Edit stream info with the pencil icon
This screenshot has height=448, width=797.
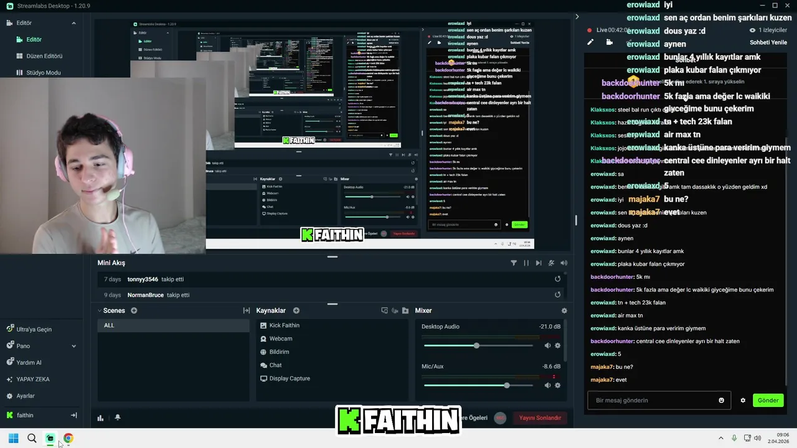(x=590, y=42)
